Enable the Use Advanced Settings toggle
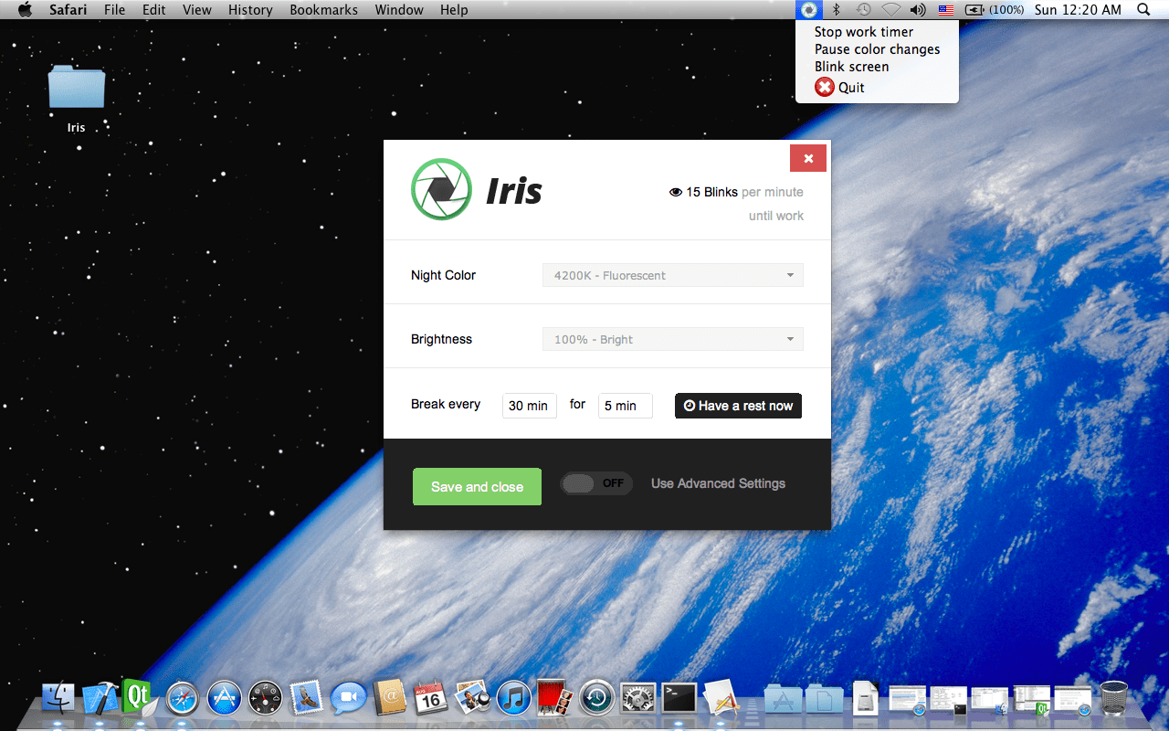Image resolution: width=1169 pixels, height=731 pixels. (596, 483)
